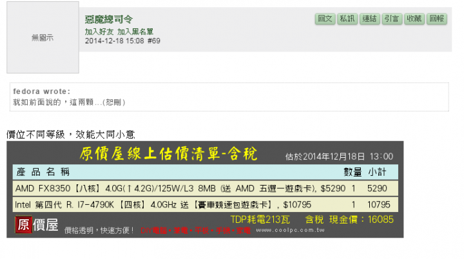
Task: Report the post via 回報 button
Action: point(437,19)
